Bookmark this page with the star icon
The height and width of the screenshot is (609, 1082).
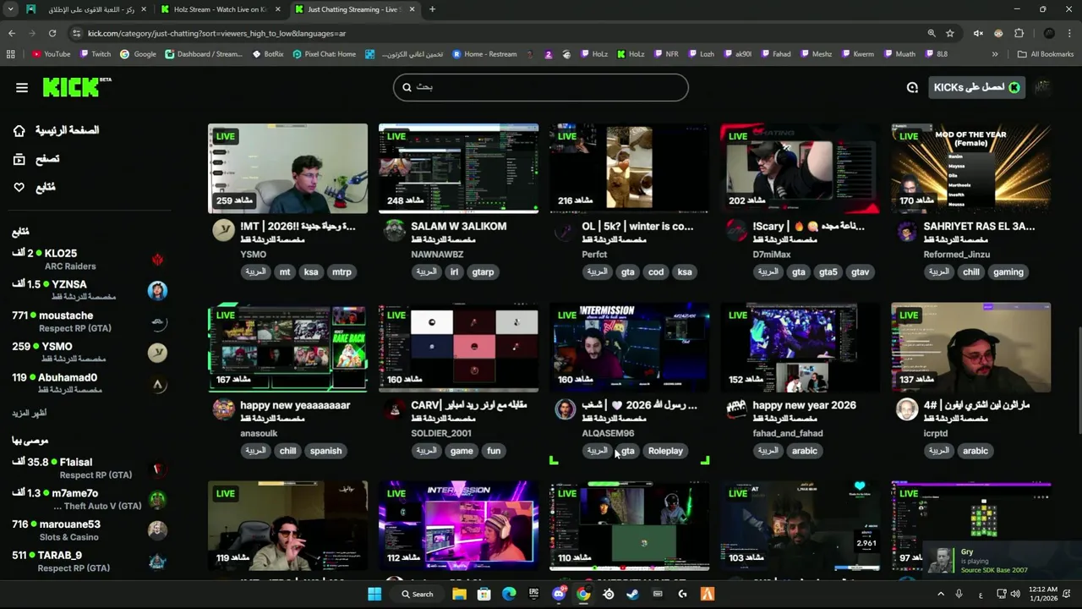tap(950, 33)
